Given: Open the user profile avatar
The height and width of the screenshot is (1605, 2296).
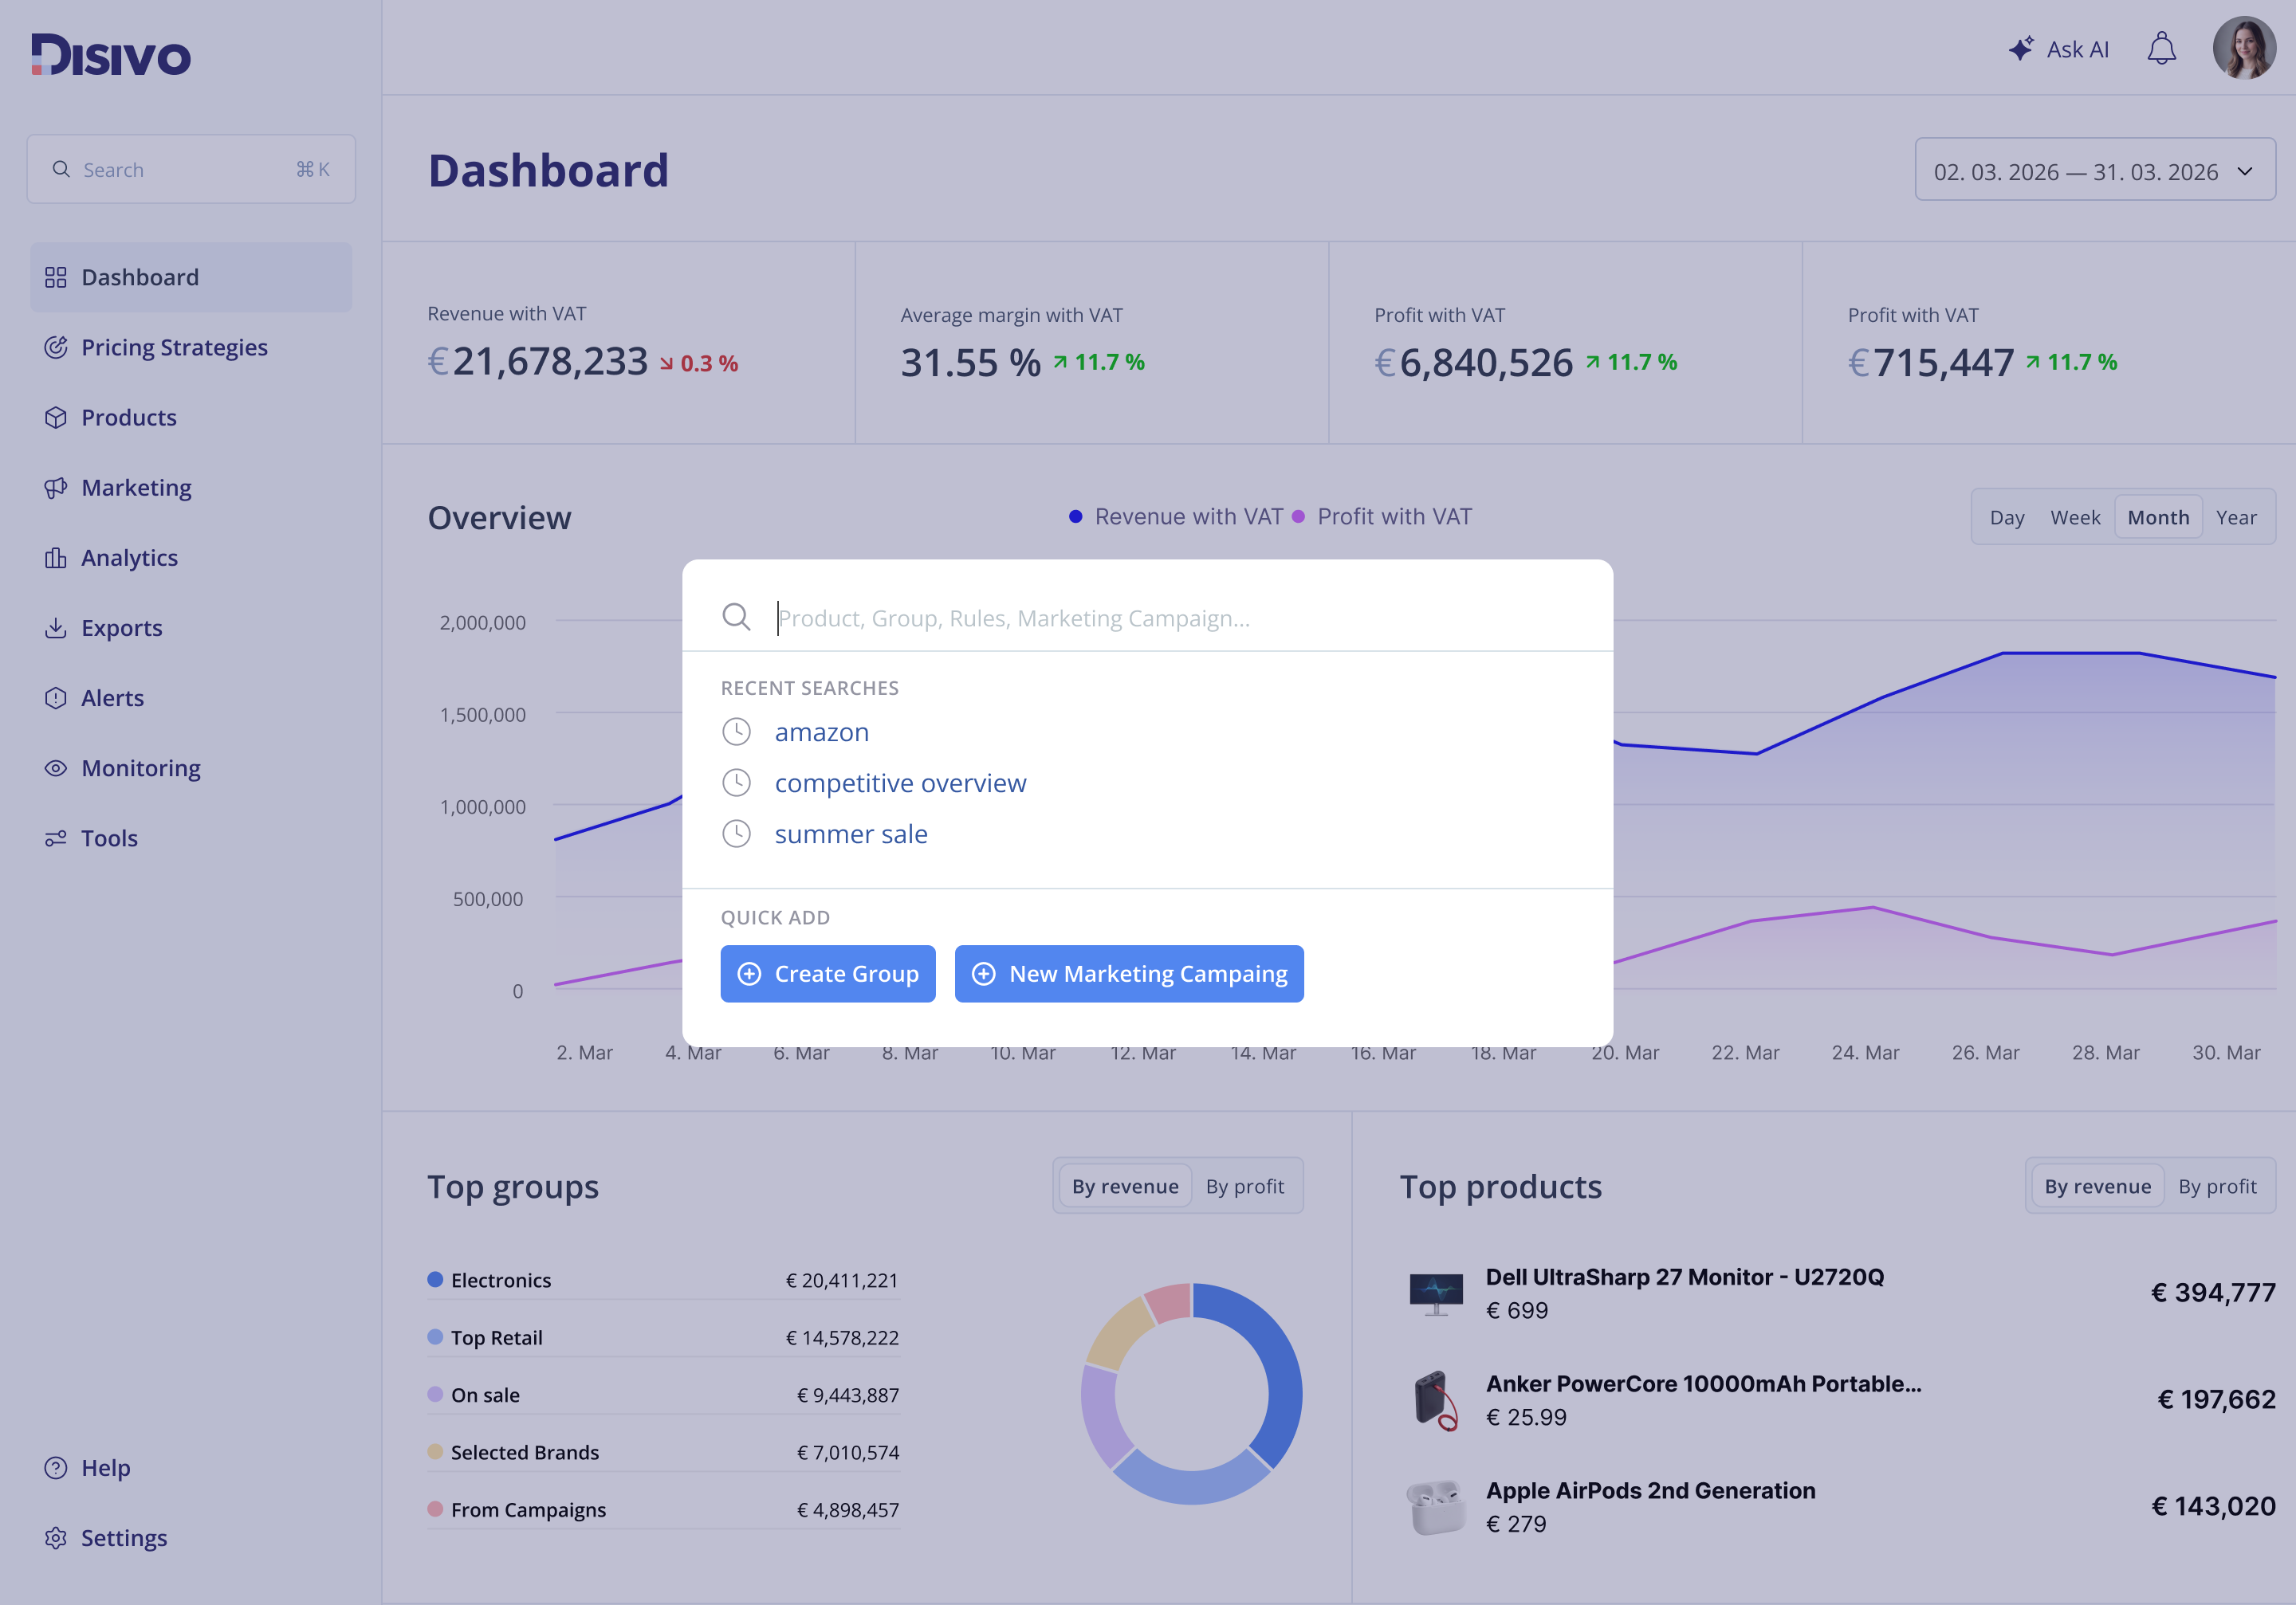Looking at the screenshot, I should pyautogui.click(x=2244, y=47).
